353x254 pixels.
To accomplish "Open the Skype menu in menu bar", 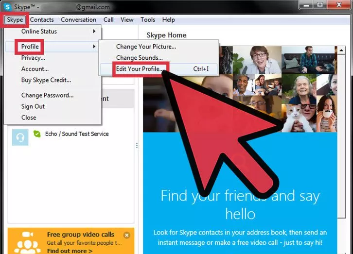I will coord(15,20).
